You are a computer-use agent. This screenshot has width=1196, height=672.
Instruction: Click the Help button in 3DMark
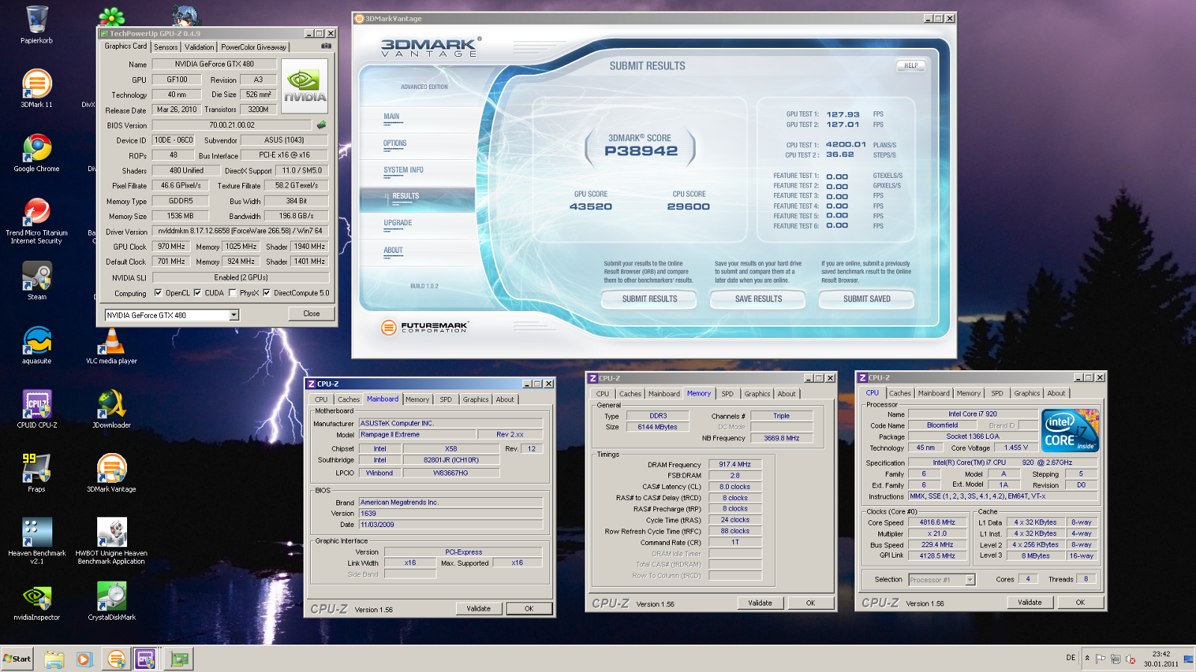[x=910, y=66]
